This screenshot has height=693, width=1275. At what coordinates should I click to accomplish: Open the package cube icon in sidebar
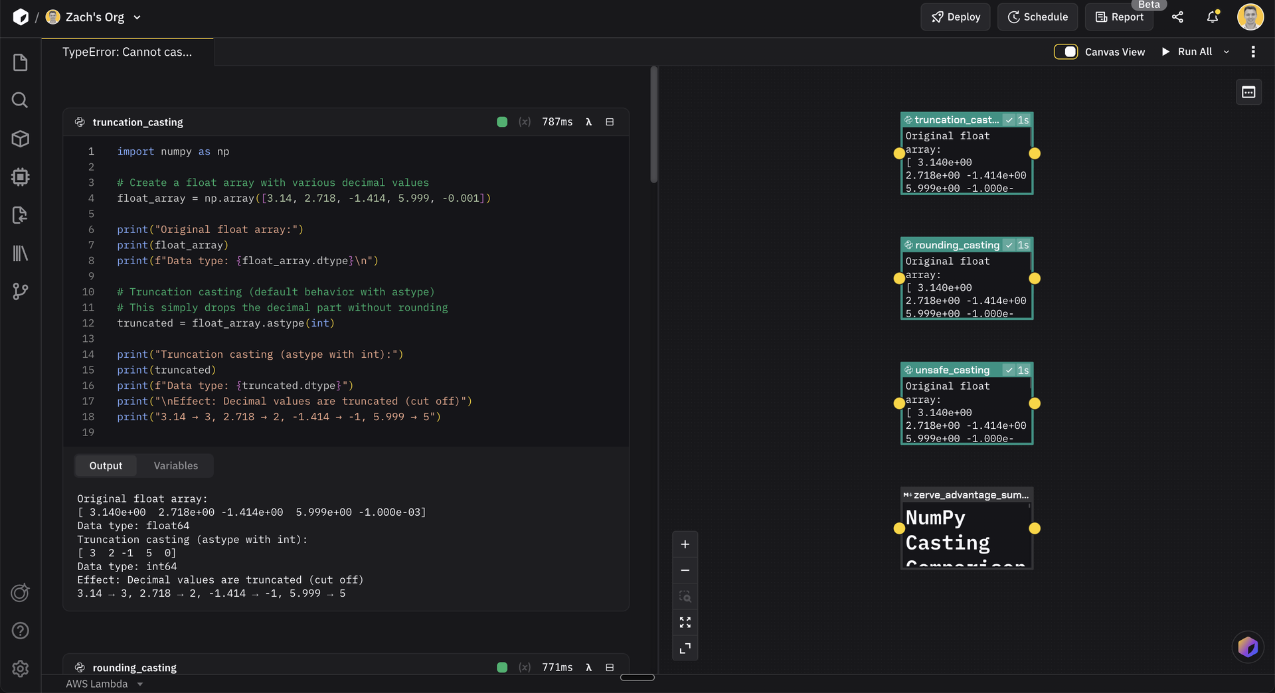21,139
